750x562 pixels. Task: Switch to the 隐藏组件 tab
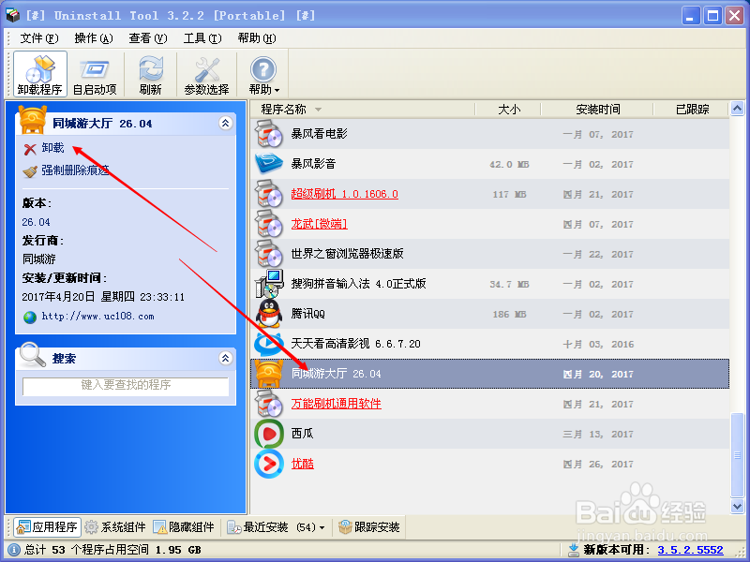tap(184, 527)
